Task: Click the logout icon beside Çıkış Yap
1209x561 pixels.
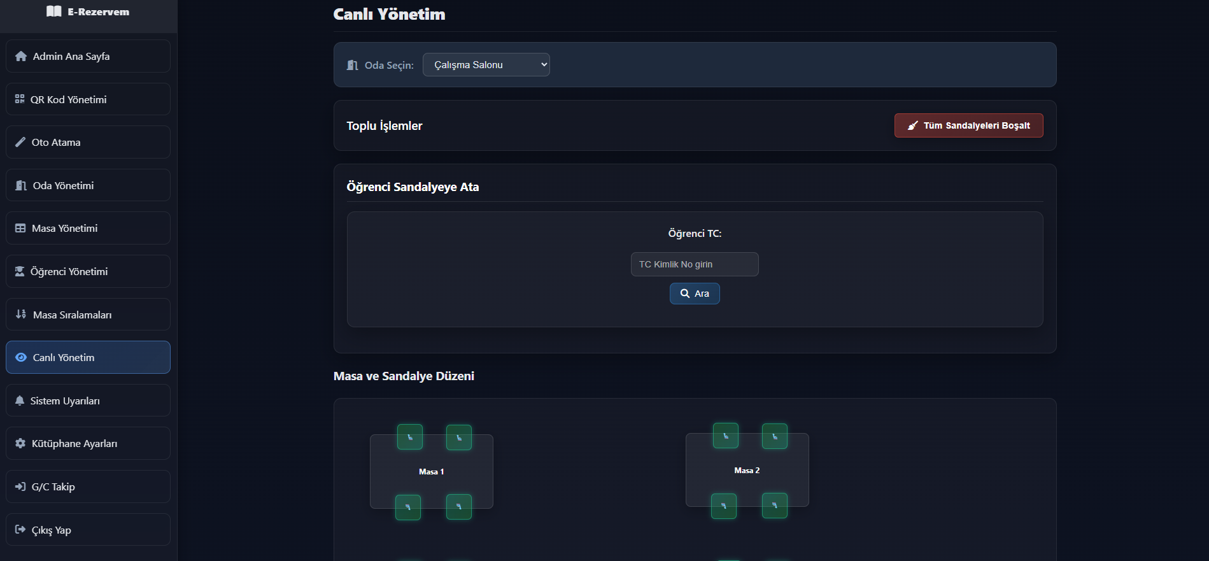Action: click(x=20, y=530)
